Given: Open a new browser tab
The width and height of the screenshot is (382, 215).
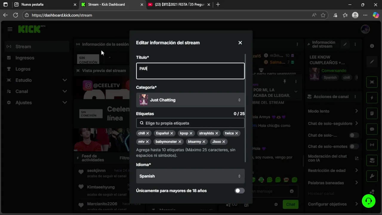Looking at the screenshot, I should pos(218,4).
